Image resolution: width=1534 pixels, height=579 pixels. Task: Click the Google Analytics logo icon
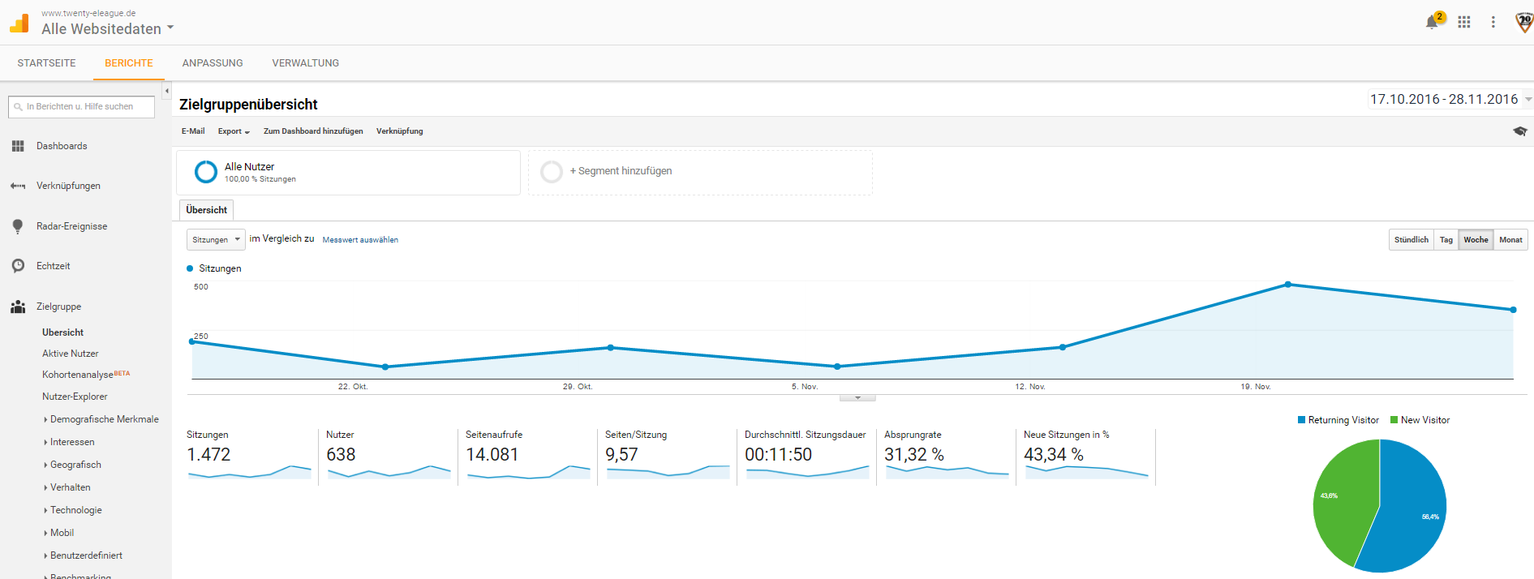pyautogui.click(x=19, y=24)
